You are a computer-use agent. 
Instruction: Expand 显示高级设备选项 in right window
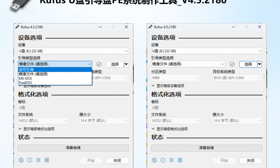click(168, 86)
